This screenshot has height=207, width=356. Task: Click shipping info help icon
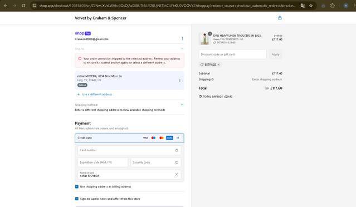tap(213, 80)
